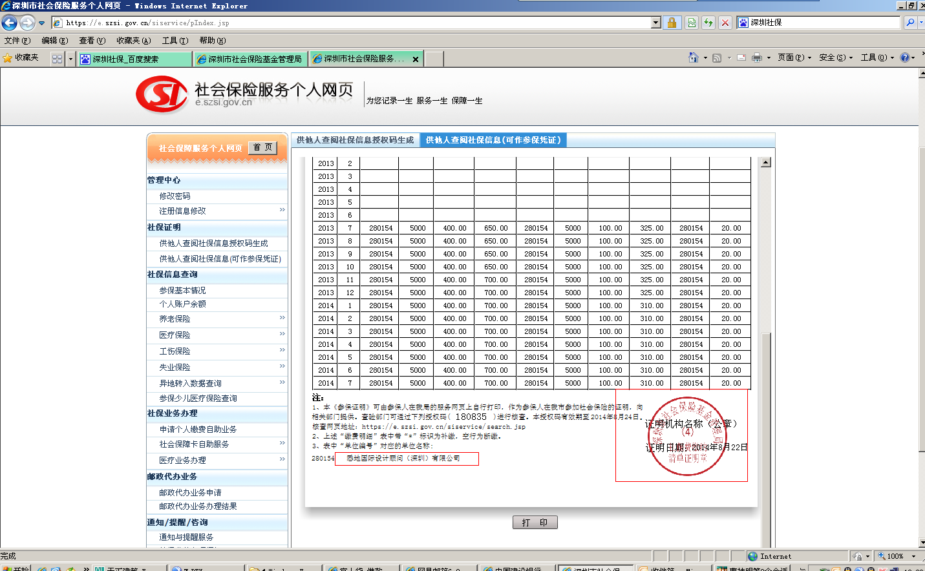Open the tab list dropdown arrow
The image size is (925, 571).
click(70, 59)
